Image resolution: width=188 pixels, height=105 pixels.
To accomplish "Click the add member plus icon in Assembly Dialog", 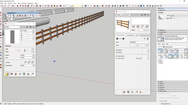I will pyautogui.click(x=145, y=39).
